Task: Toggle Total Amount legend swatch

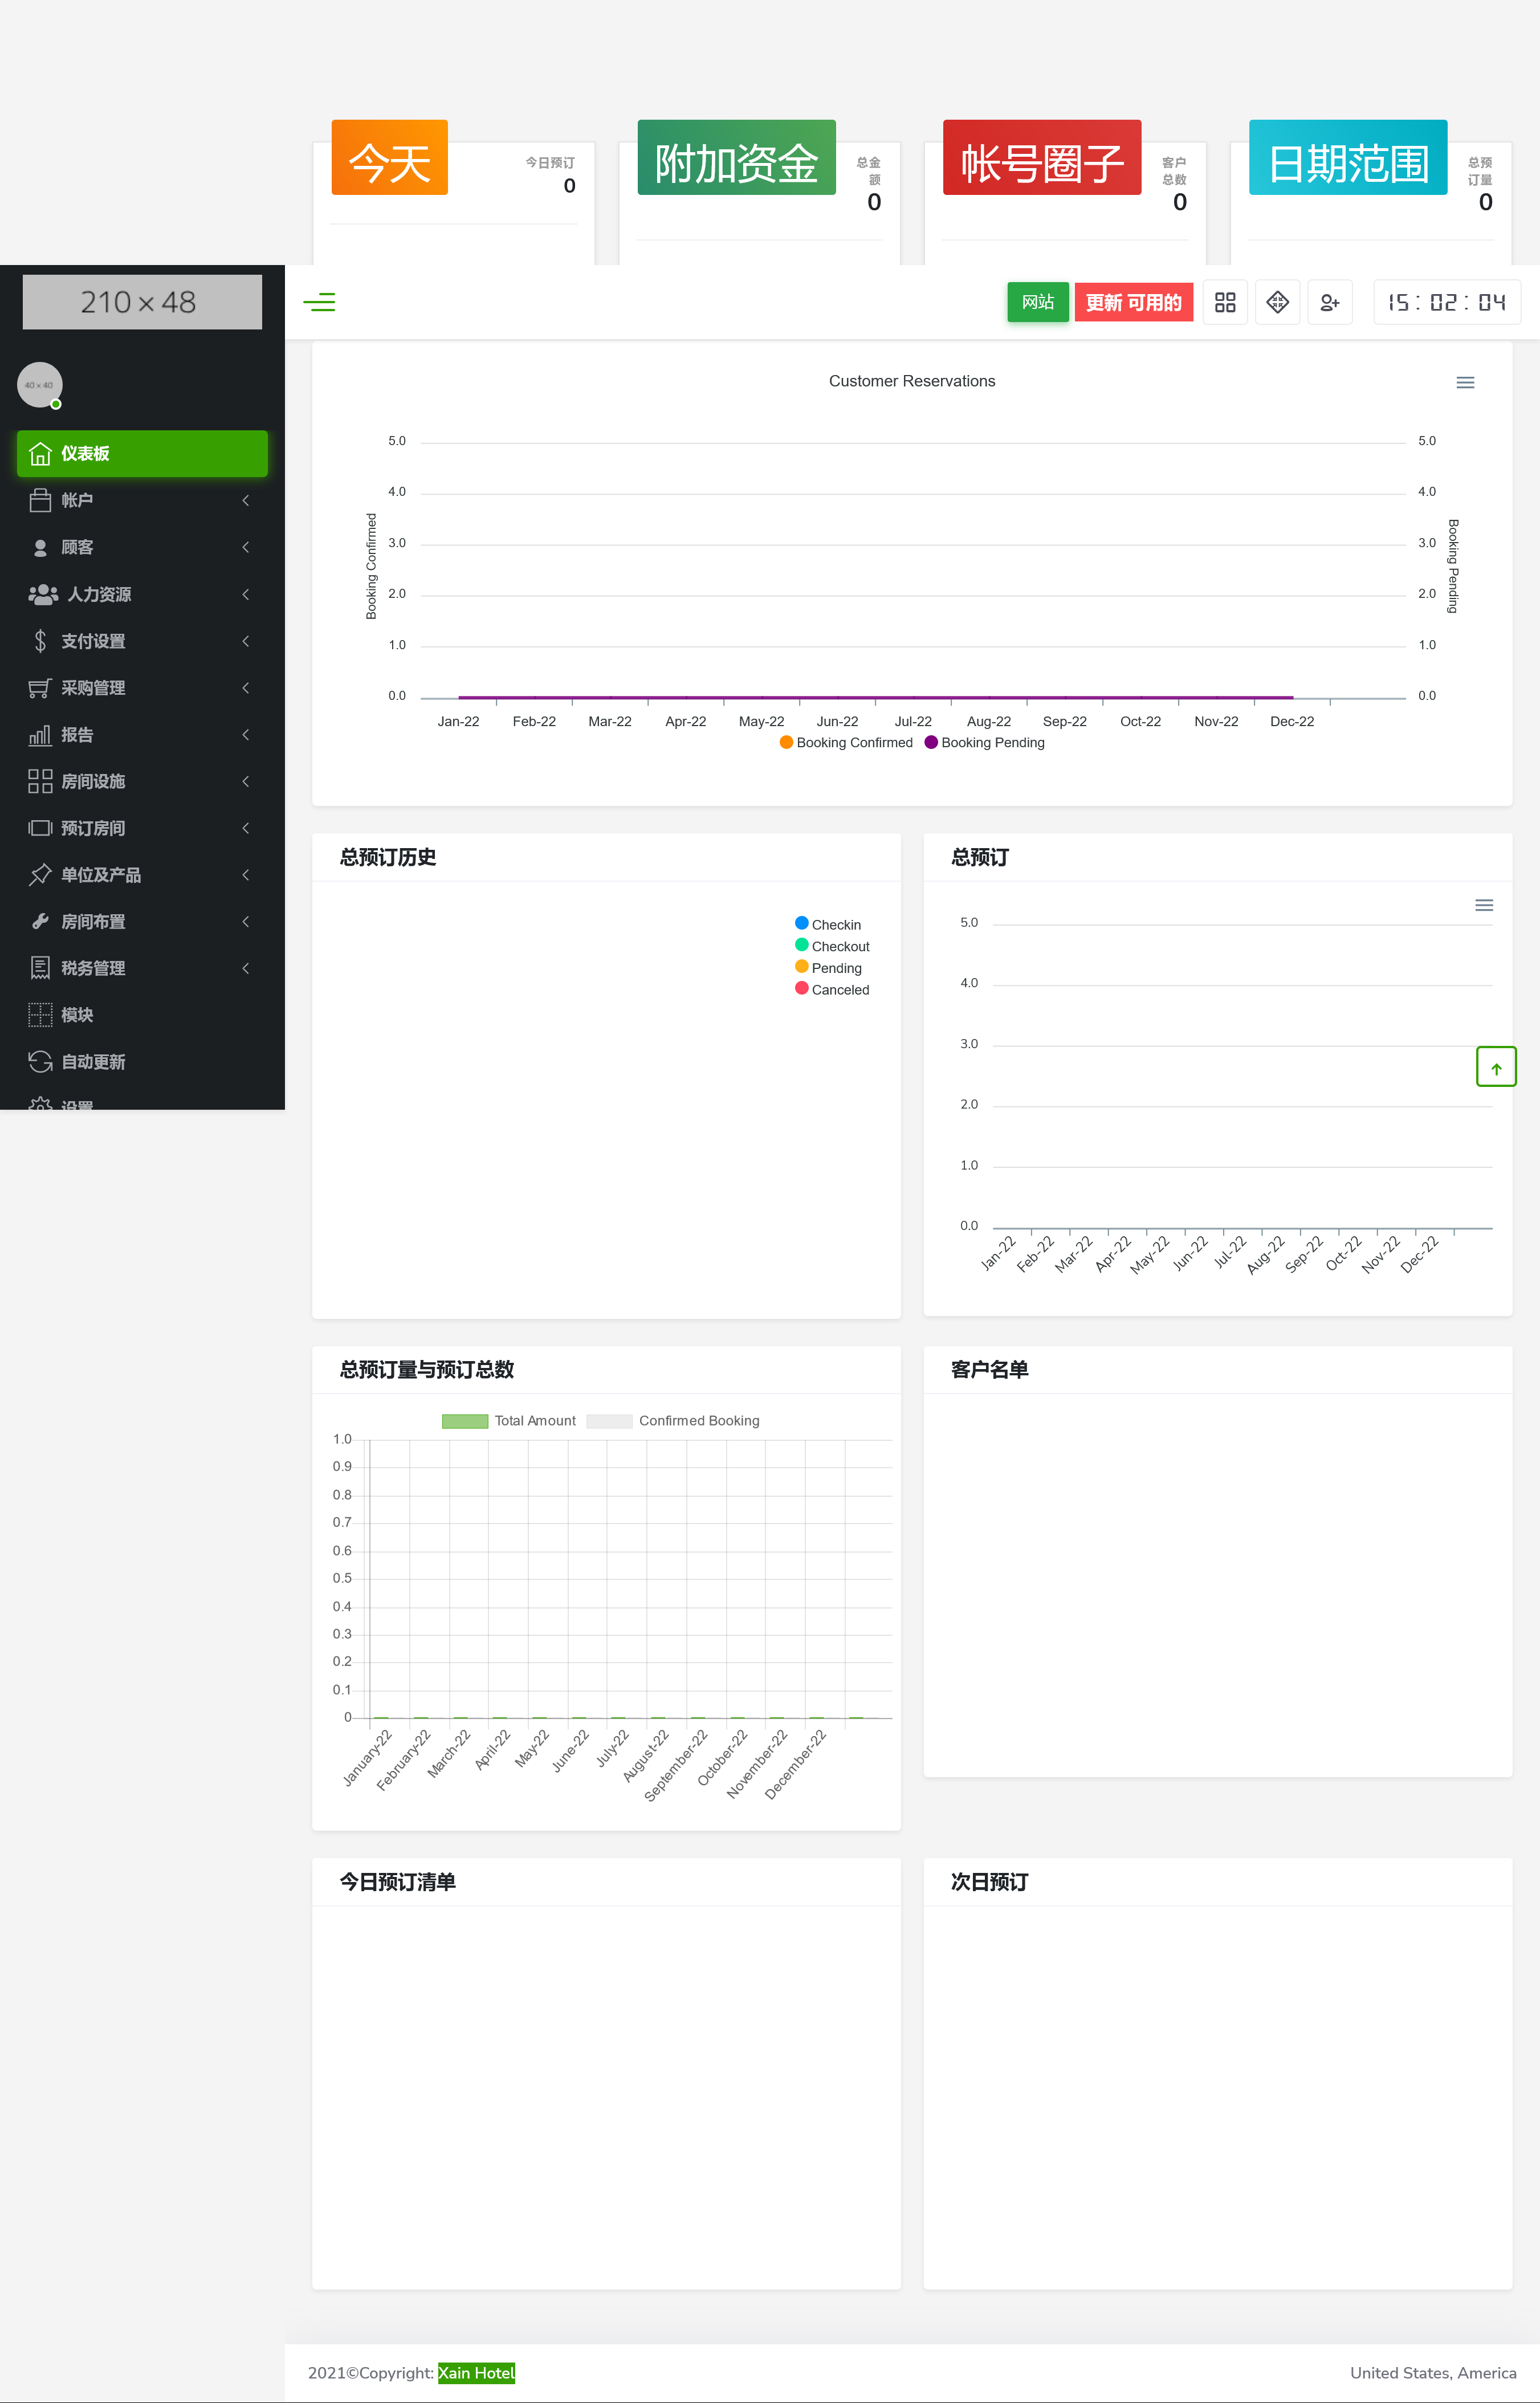Action: coord(465,1421)
